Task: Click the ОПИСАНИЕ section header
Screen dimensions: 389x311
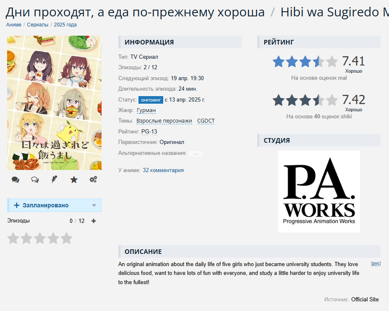Action: 250,251
